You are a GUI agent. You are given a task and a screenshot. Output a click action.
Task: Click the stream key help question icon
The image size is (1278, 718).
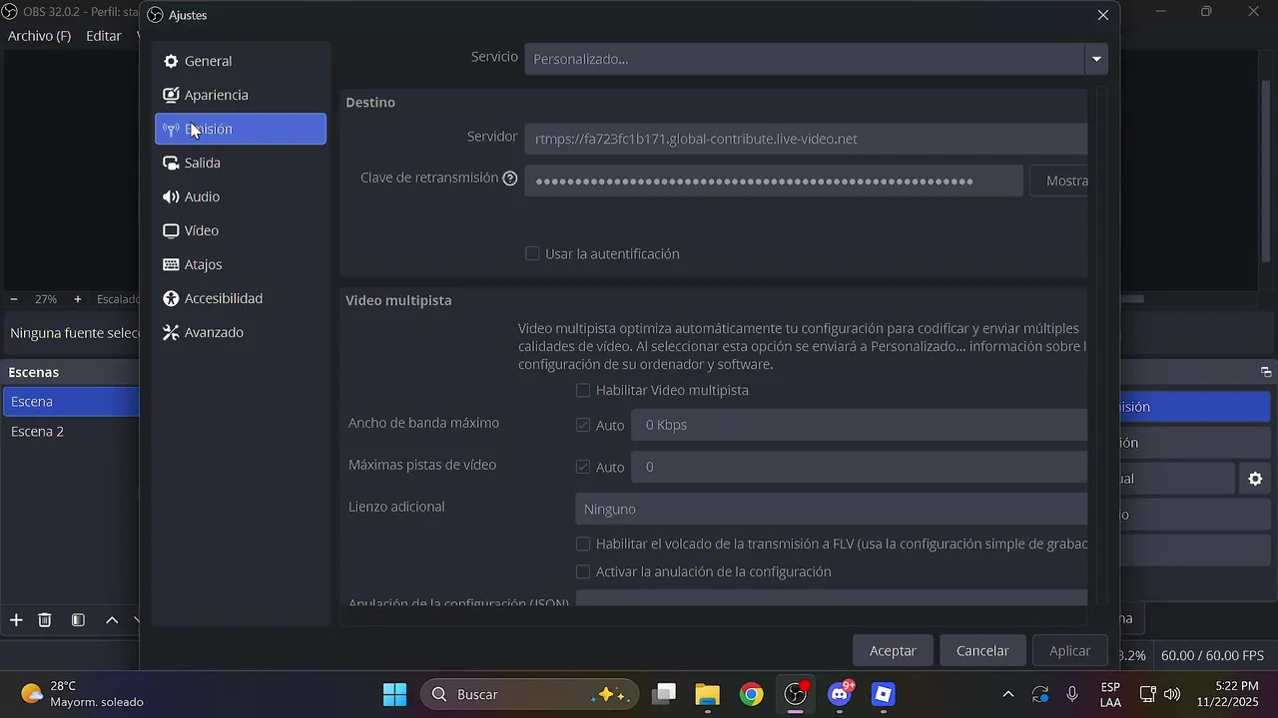click(x=510, y=179)
